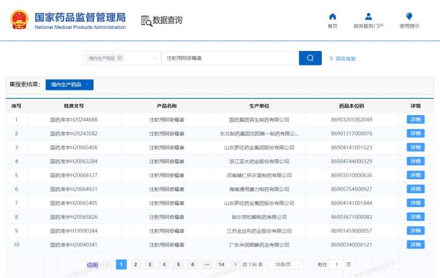The width and height of the screenshot is (440, 278).
Task: Go to results page 2
Action: (x=136, y=264)
